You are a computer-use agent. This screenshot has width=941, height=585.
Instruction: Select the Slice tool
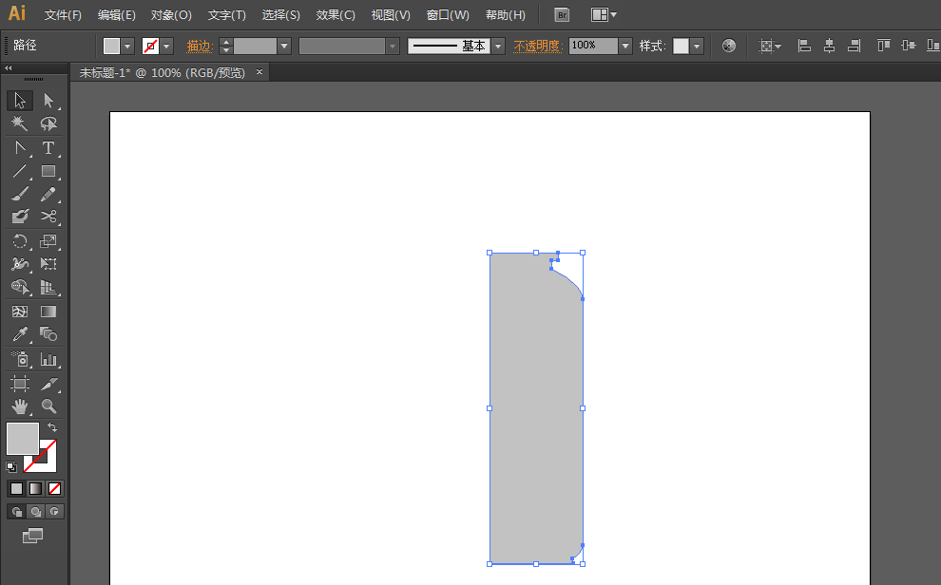[48, 383]
